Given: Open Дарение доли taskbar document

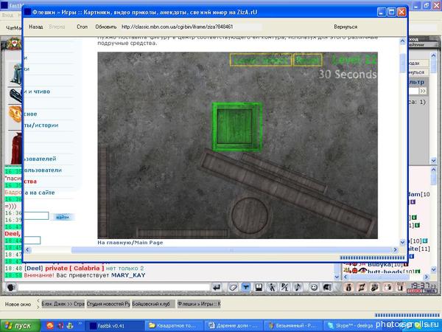Looking at the screenshot, I should [234, 326].
